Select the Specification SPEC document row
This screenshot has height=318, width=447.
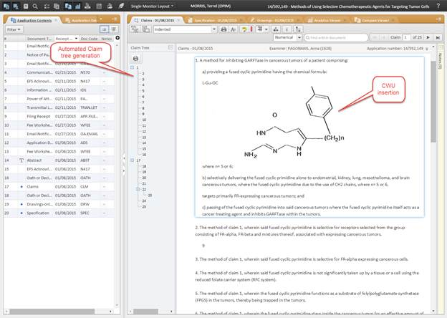click(59, 213)
